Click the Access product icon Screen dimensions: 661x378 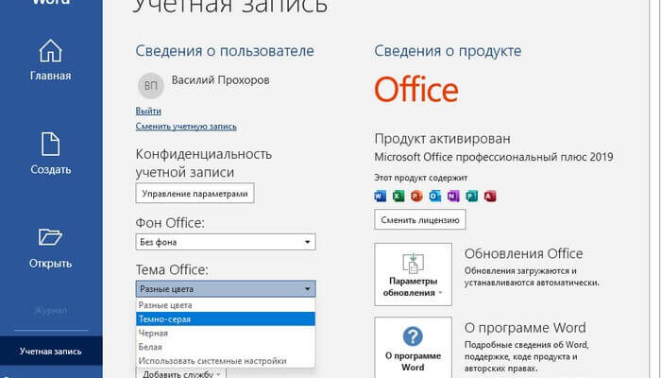(x=489, y=197)
